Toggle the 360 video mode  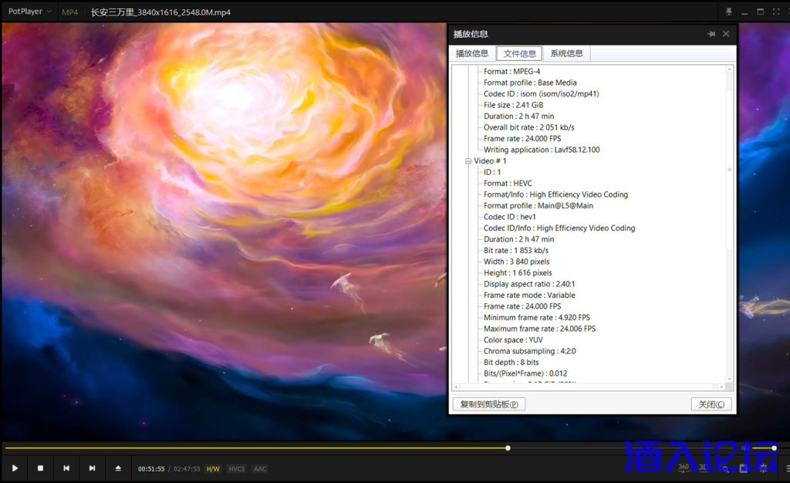click(684, 468)
